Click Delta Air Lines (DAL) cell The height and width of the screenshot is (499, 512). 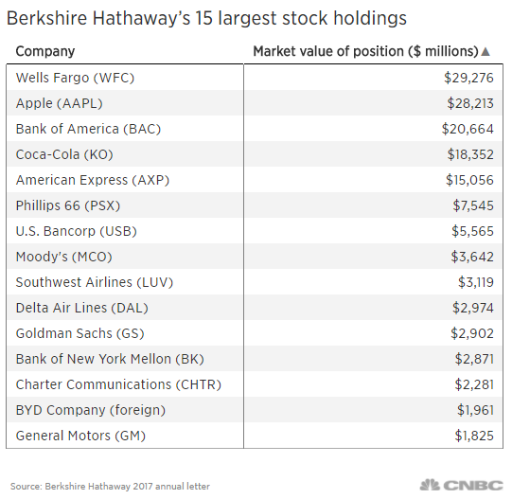click(82, 308)
